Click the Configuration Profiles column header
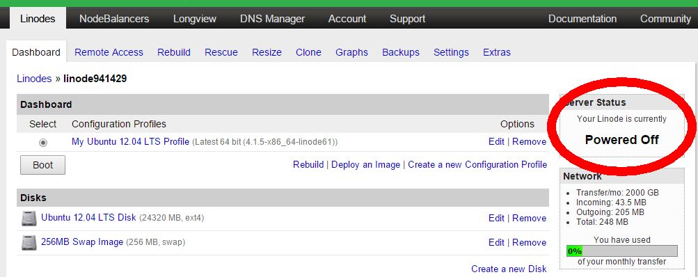698x277 pixels. coord(119,124)
